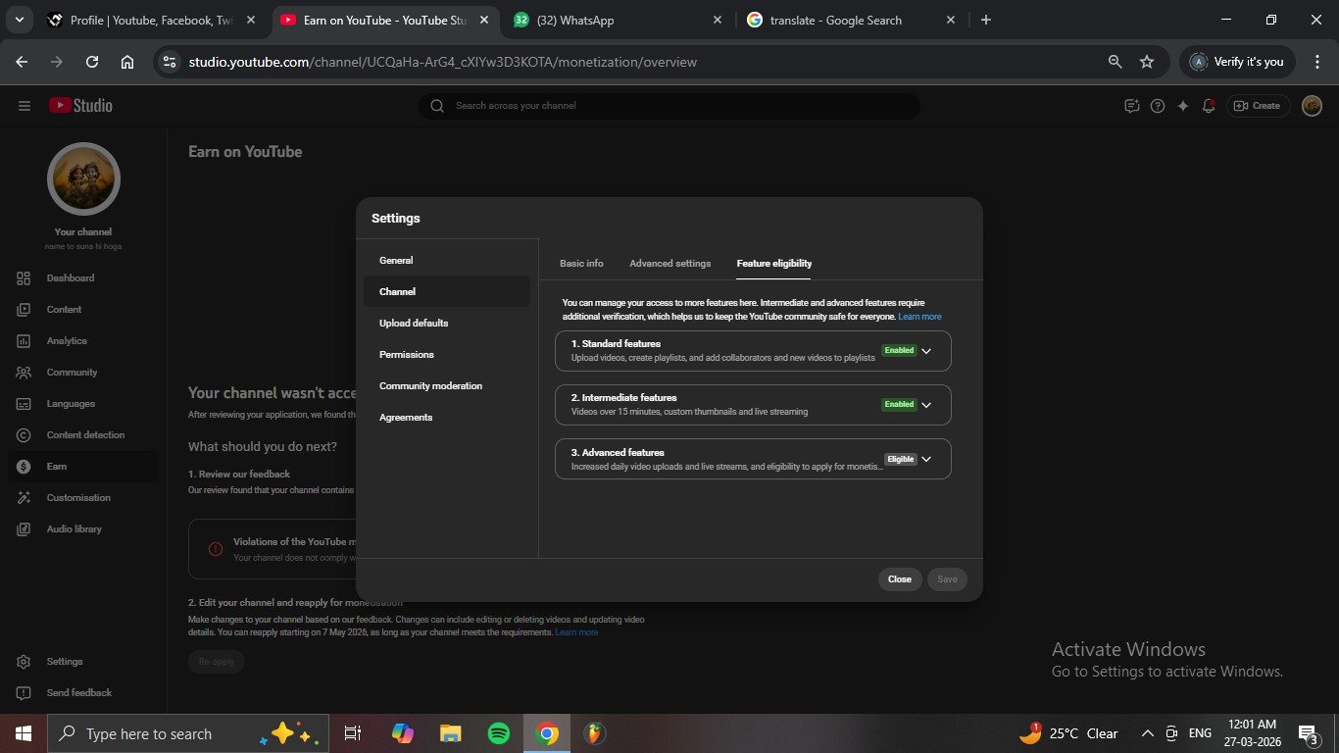The height and width of the screenshot is (753, 1339).
Task: Click the Close button in Settings dialog
Action: pos(899,579)
